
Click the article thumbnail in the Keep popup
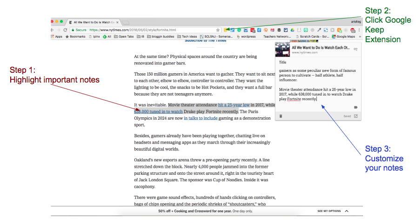pyautogui.click(x=282, y=50)
